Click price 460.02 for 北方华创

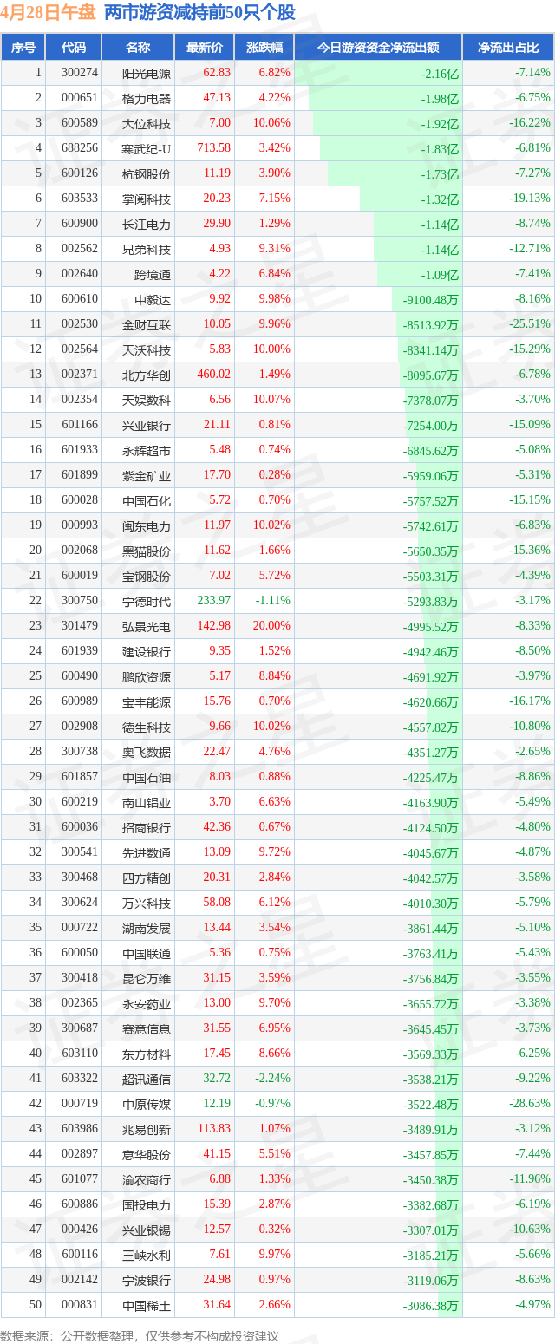click(212, 375)
